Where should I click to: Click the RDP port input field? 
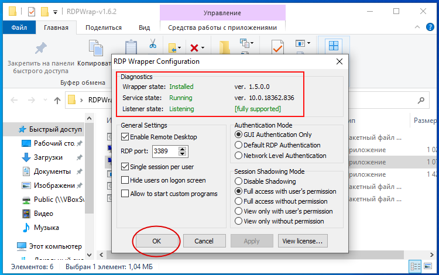tap(165, 151)
